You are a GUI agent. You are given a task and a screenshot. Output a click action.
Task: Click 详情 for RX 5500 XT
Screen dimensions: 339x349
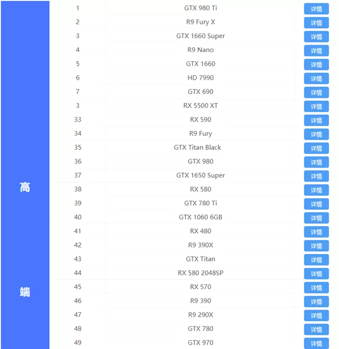click(x=316, y=106)
